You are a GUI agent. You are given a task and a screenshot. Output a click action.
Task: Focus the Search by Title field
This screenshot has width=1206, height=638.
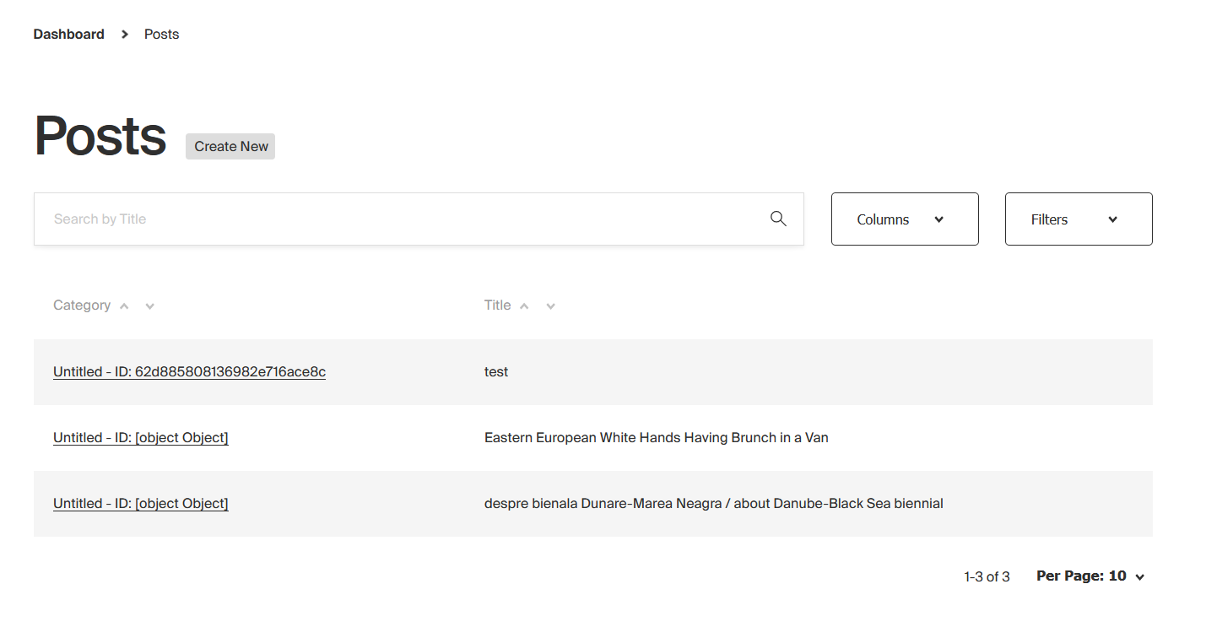pyautogui.click(x=419, y=219)
